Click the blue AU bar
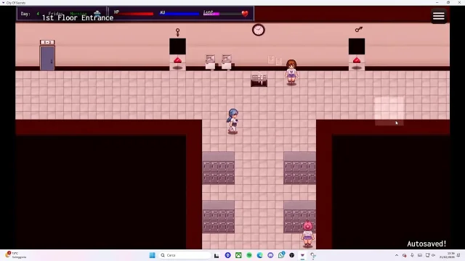The image size is (465, 261). pyautogui.click(x=179, y=14)
